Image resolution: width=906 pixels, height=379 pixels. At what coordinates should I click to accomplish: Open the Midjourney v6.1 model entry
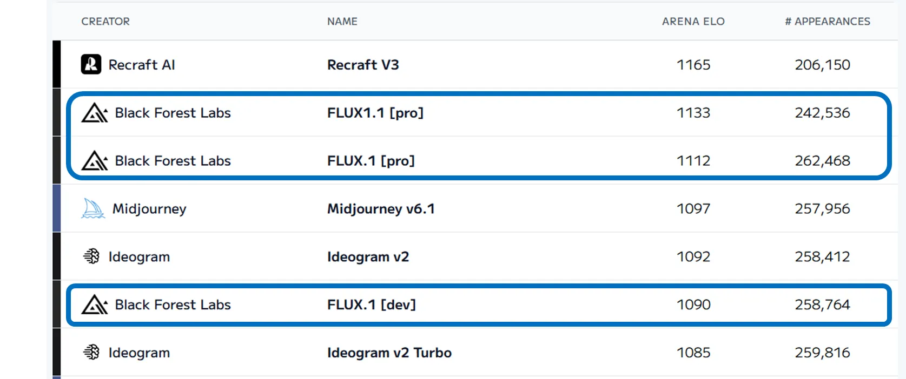tap(381, 208)
